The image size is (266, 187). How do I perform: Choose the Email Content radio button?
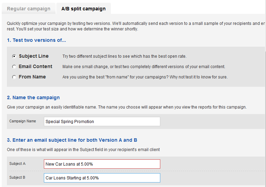click(x=14, y=66)
